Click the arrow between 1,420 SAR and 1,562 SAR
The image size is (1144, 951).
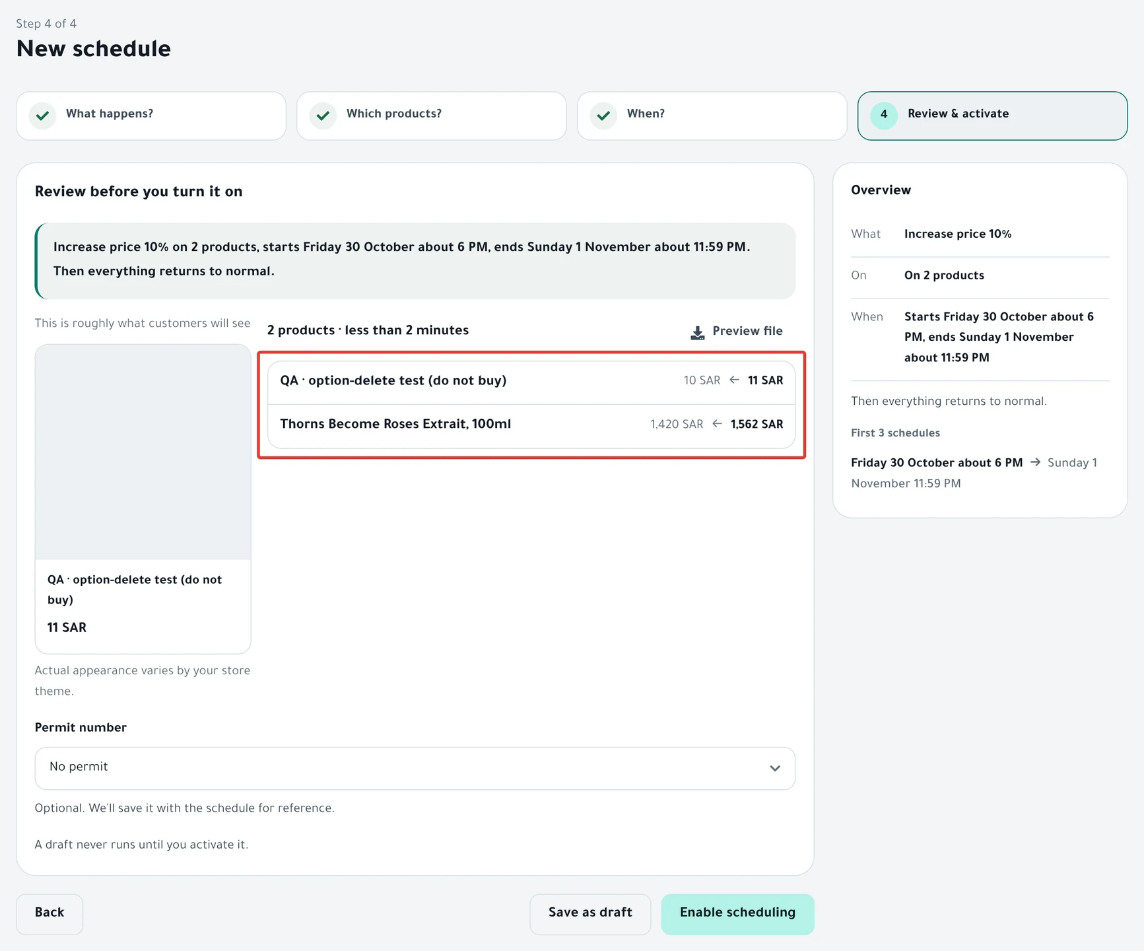tap(717, 423)
